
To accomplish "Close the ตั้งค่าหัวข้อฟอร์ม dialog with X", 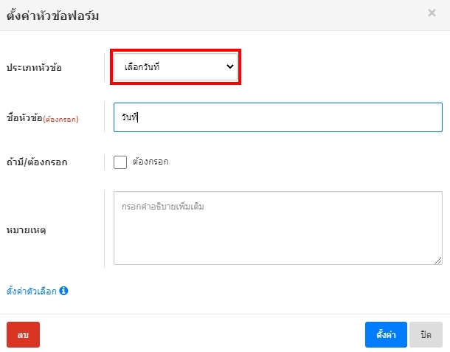I will click(432, 13).
